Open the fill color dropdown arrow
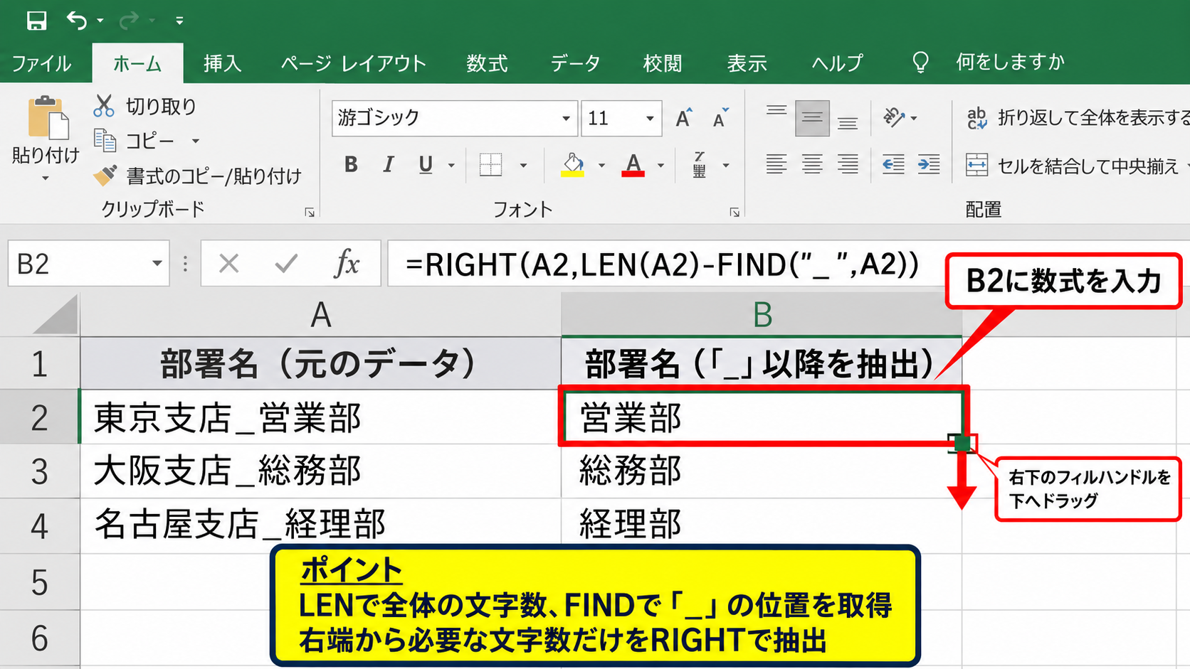 (601, 166)
